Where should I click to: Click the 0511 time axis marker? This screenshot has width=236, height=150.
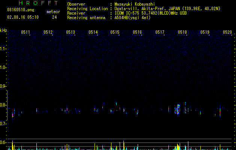[26, 32]
